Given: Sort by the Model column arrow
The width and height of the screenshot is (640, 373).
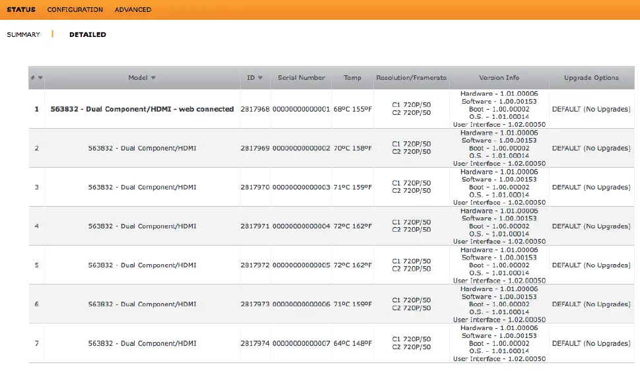Looking at the screenshot, I should 153,78.
